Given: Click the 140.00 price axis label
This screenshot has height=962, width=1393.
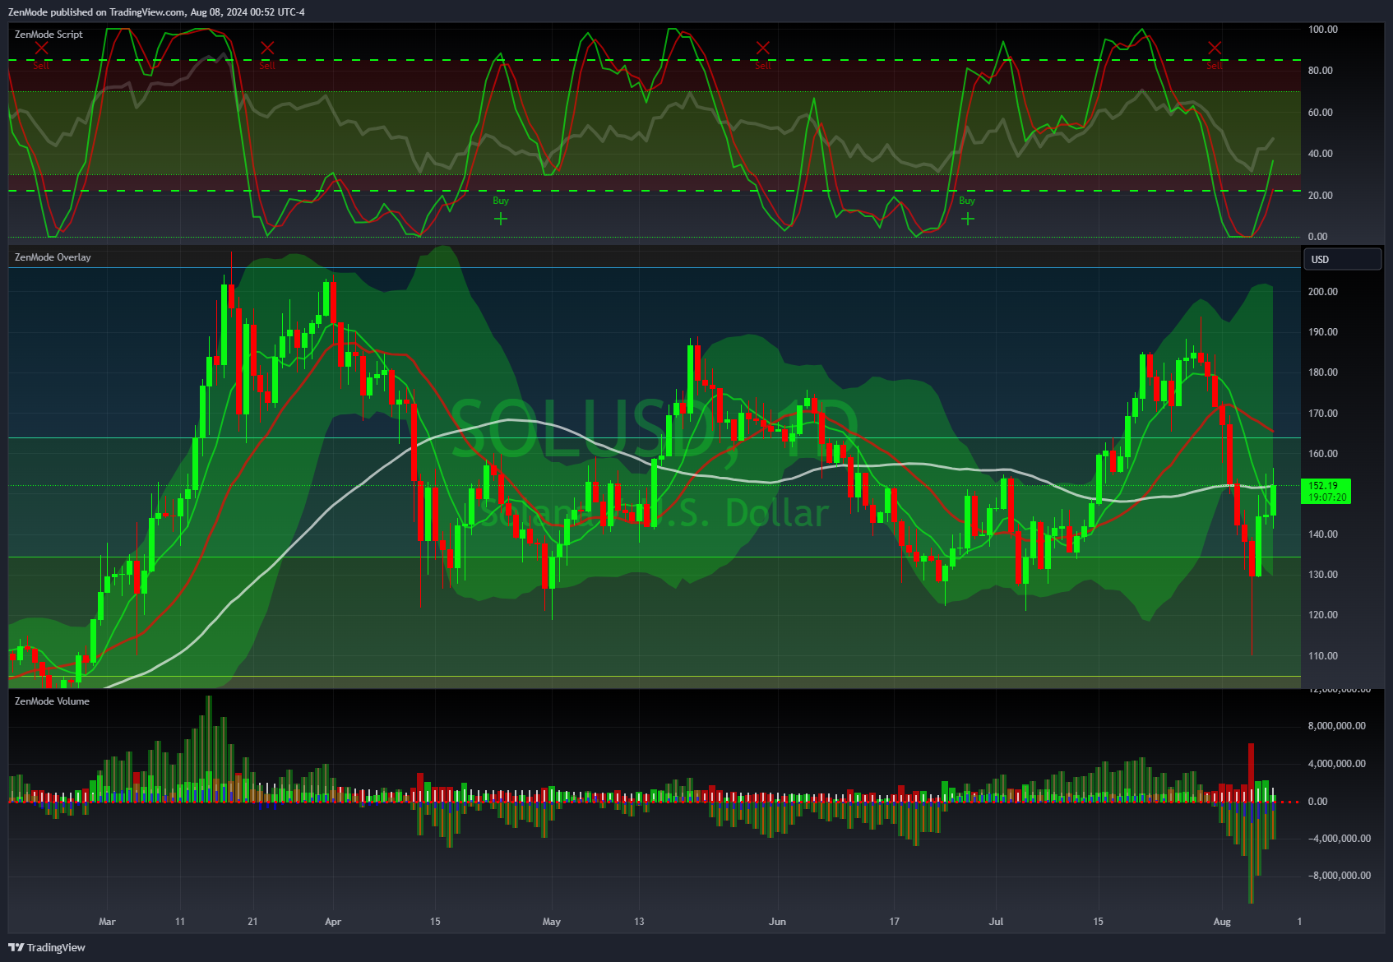Looking at the screenshot, I should click(x=1323, y=534).
